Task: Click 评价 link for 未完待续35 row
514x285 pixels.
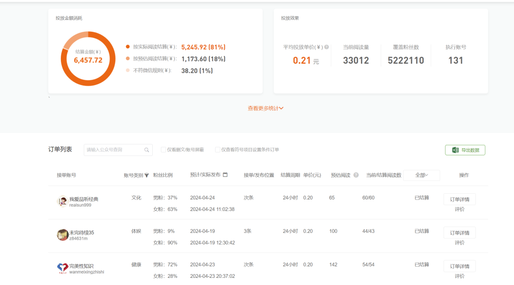Action: tap(460, 243)
